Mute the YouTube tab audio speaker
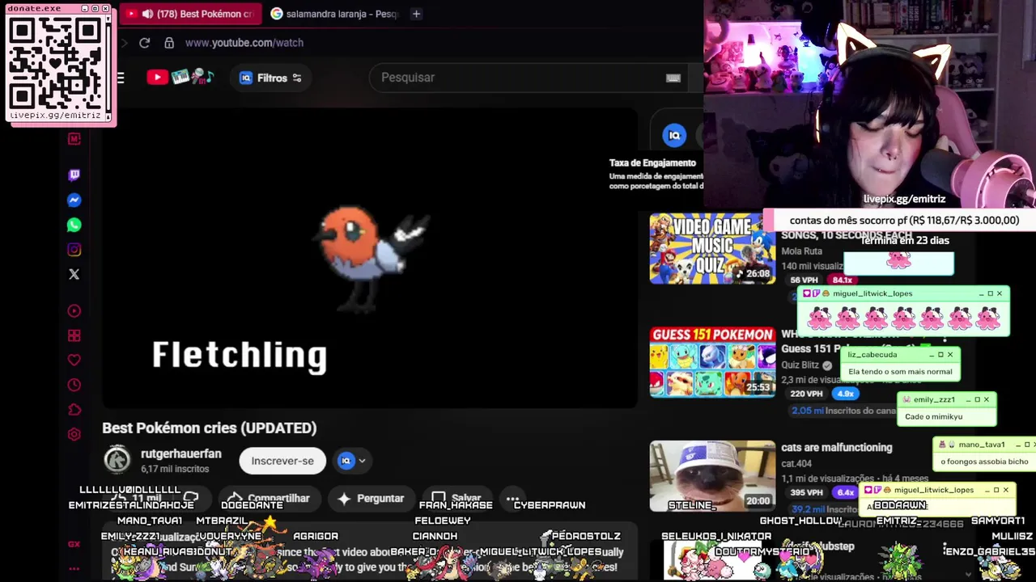This screenshot has height=582, width=1036. (x=146, y=14)
